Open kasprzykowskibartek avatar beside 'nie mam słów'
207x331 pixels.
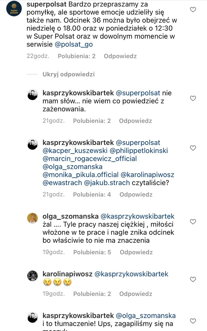[32, 95]
